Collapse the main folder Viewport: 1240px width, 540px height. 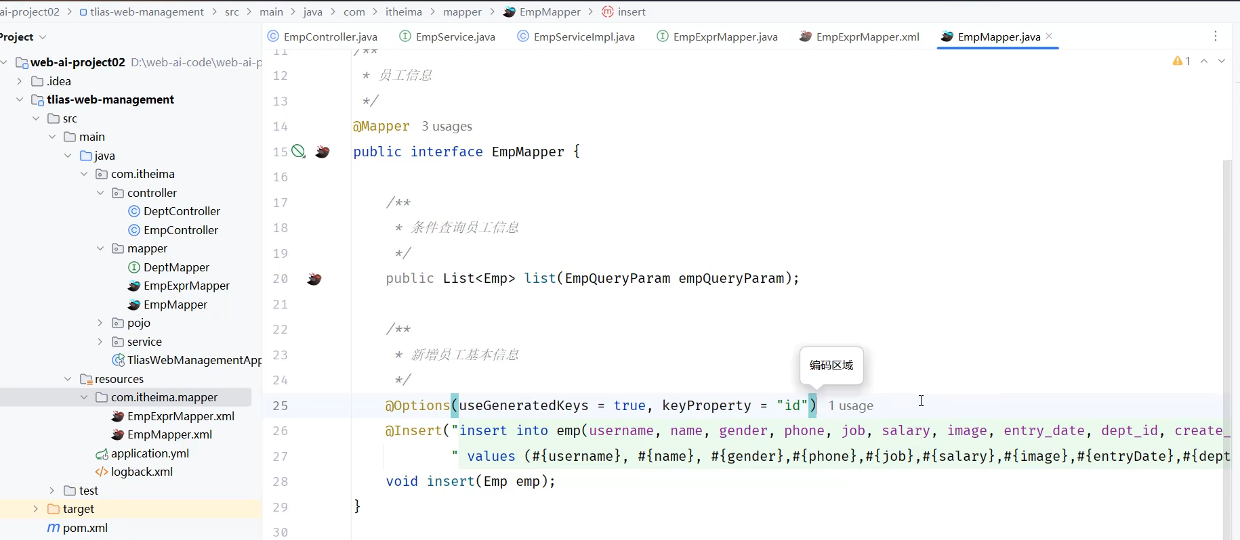click(x=52, y=137)
